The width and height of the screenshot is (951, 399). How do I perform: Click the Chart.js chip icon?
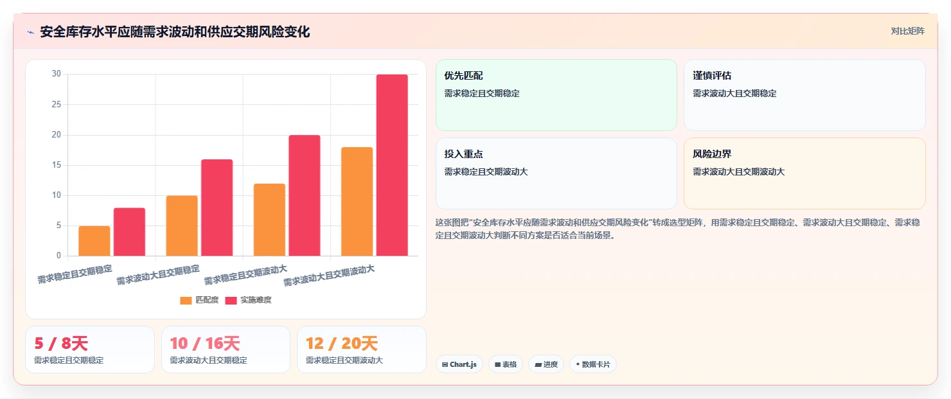[445, 364]
